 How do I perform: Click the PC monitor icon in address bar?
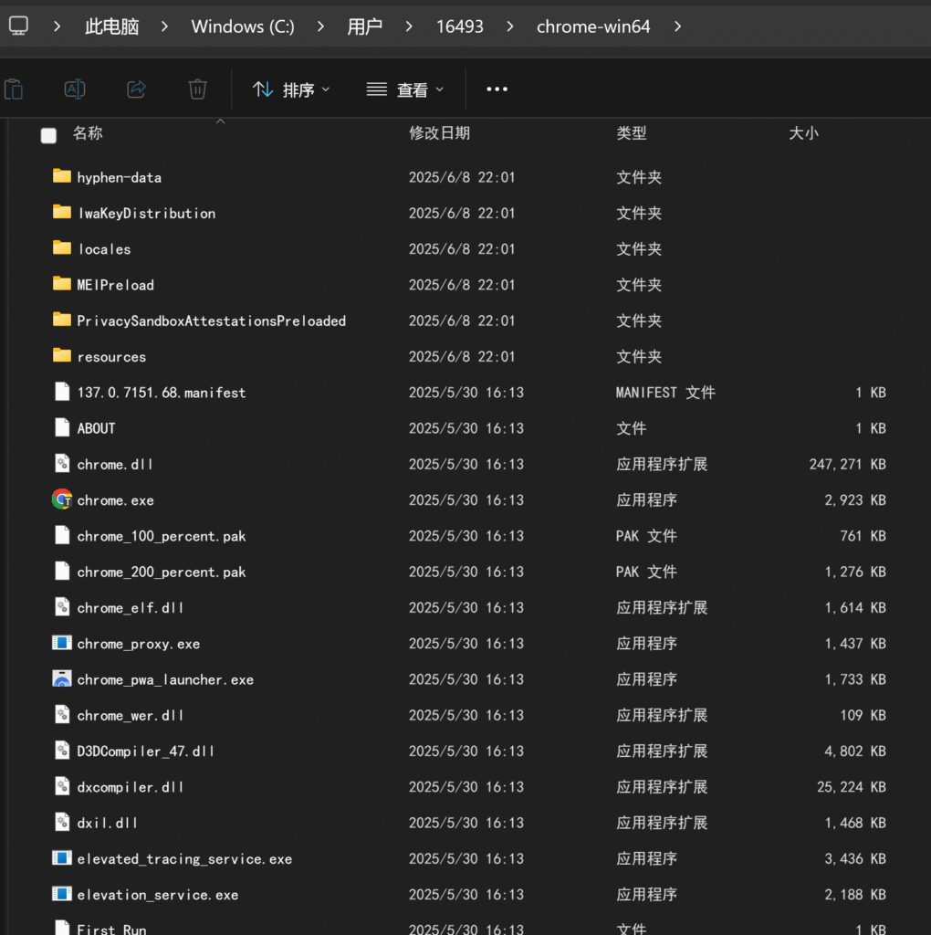(18, 26)
